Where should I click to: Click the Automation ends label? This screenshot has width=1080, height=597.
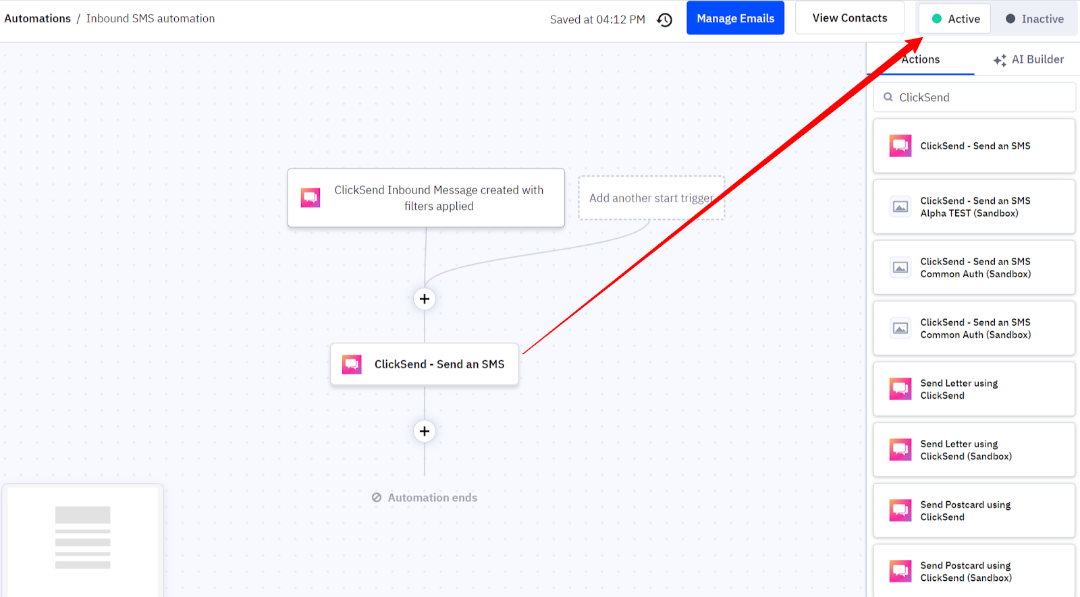tap(433, 498)
